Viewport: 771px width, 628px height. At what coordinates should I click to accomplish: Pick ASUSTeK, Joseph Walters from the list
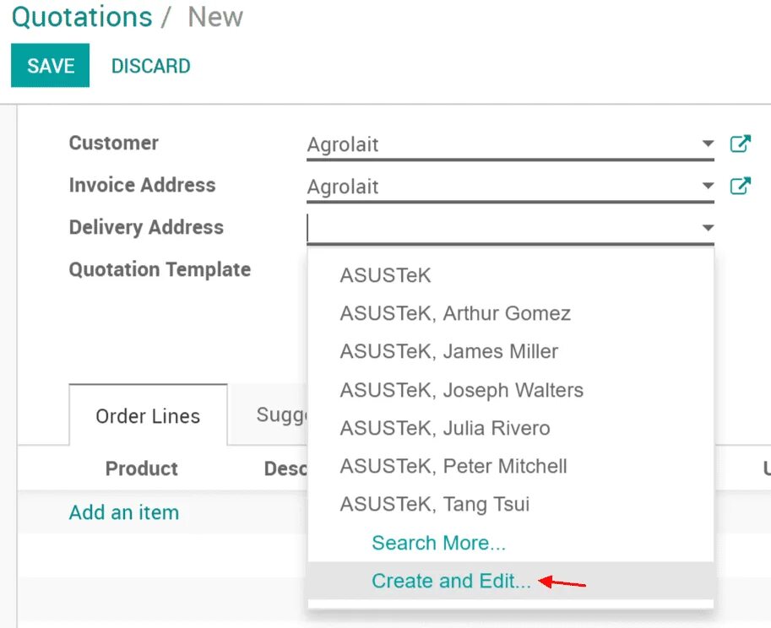(461, 390)
